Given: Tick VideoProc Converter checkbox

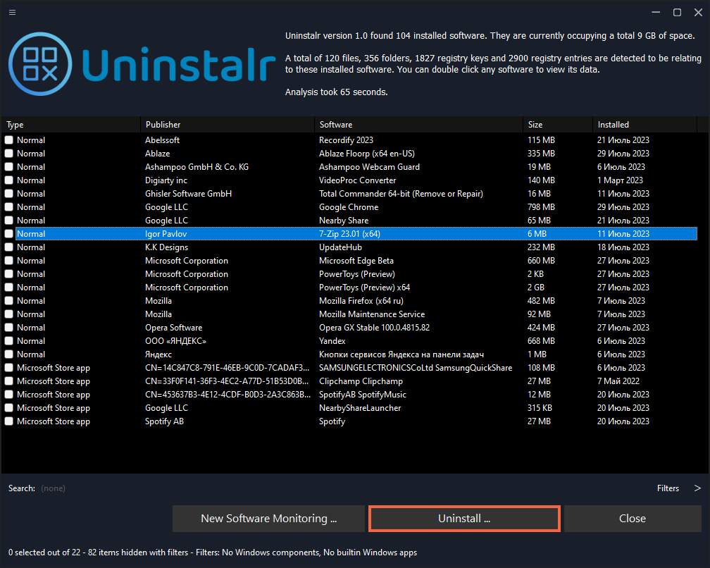Looking at the screenshot, I should tap(8, 180).
